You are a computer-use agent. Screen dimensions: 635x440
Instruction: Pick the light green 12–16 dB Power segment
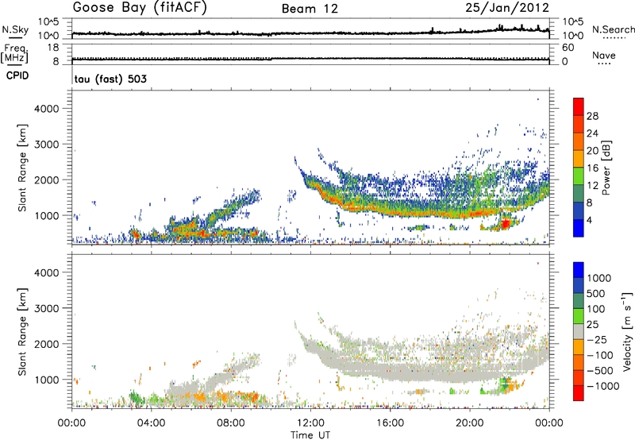(x=579, y=176)
